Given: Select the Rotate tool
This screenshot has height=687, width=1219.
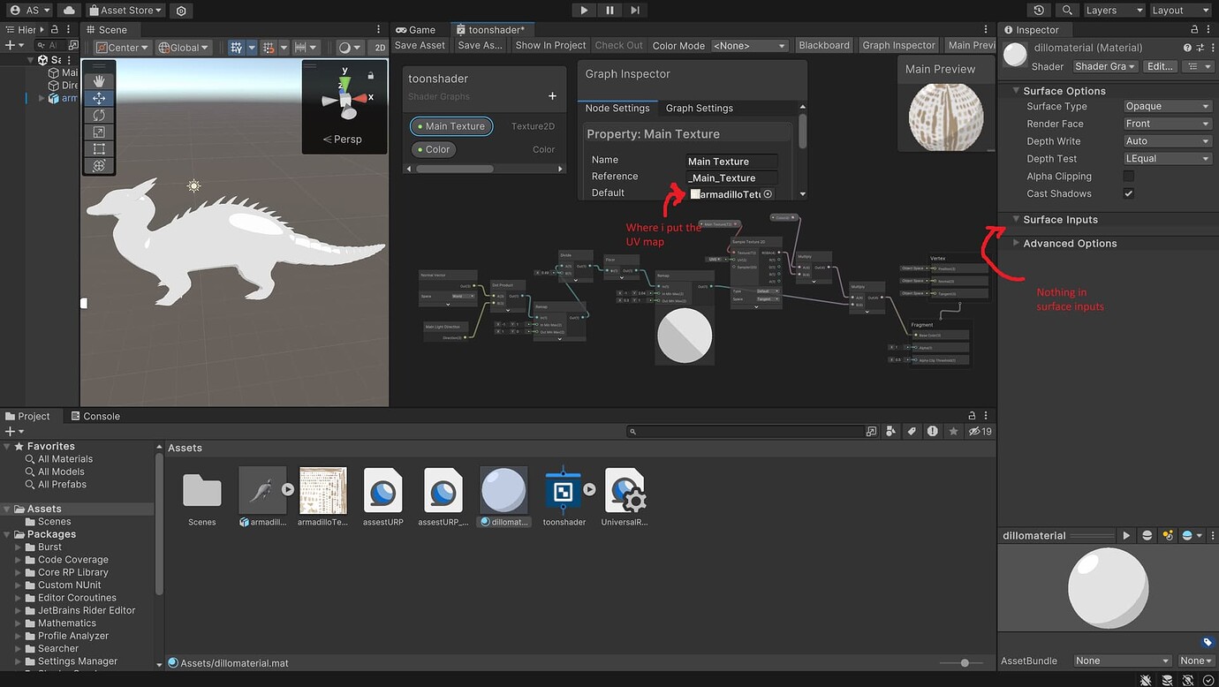Looking at the screenshot, I should (x=99, y=115).
